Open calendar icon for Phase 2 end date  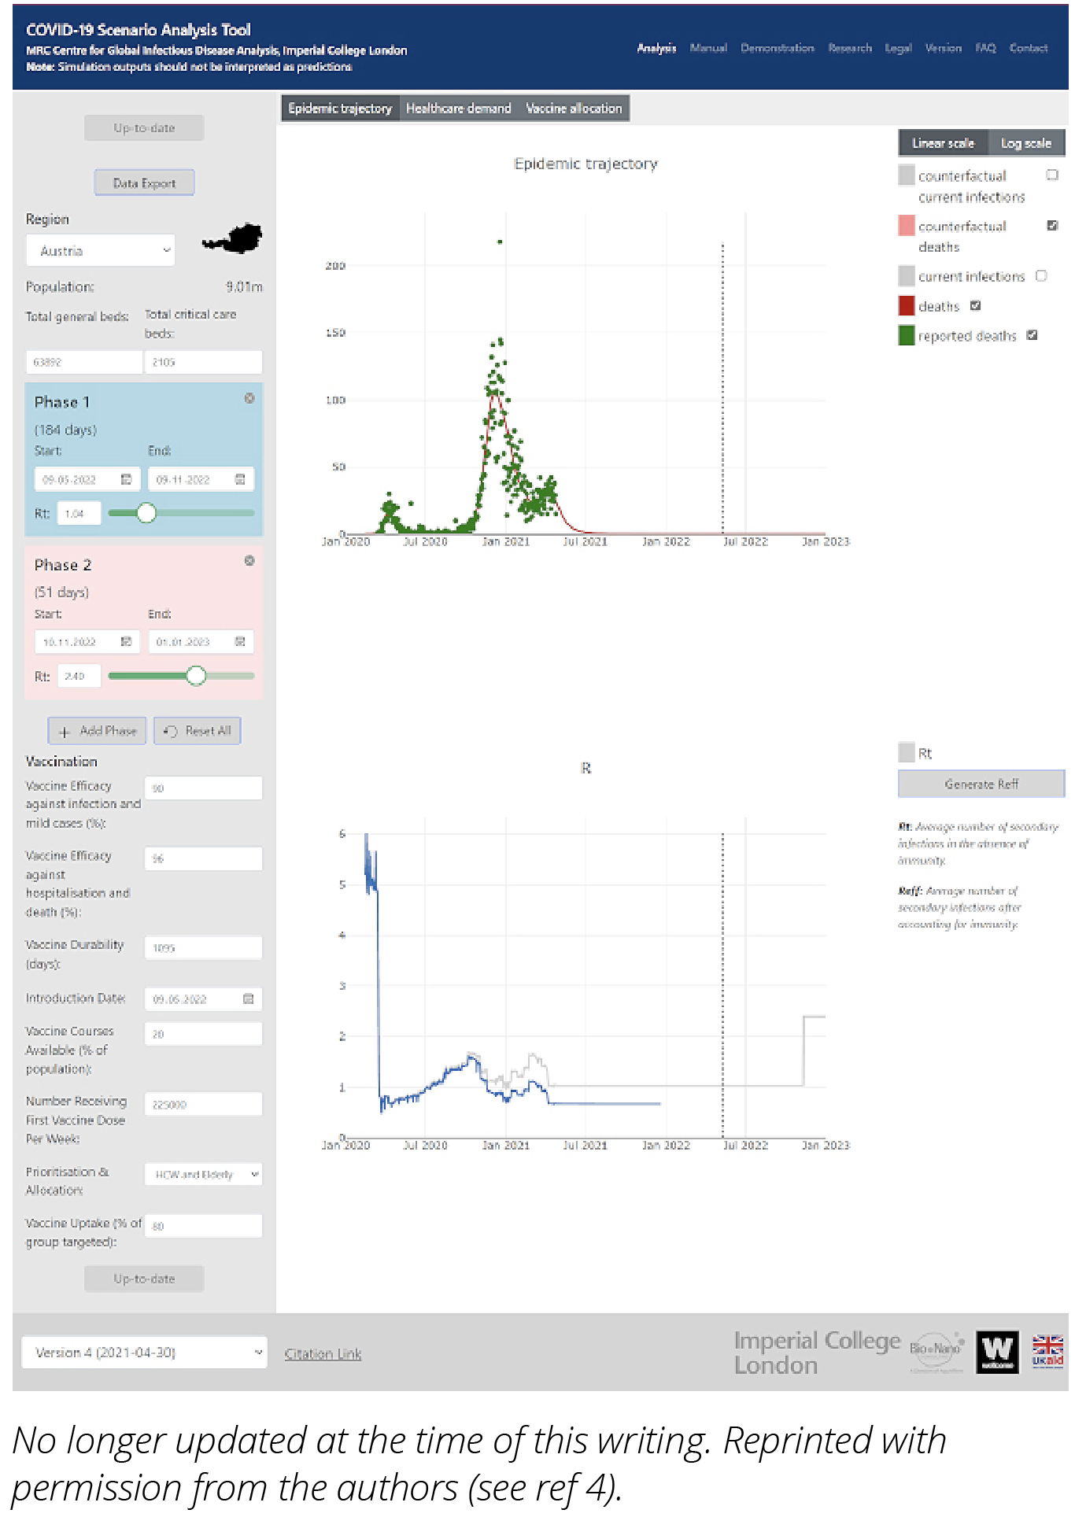[x=240, y=642]
